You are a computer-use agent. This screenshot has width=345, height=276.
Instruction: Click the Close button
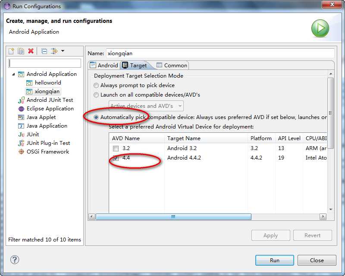pyautogui.click(x=317, y=260)
